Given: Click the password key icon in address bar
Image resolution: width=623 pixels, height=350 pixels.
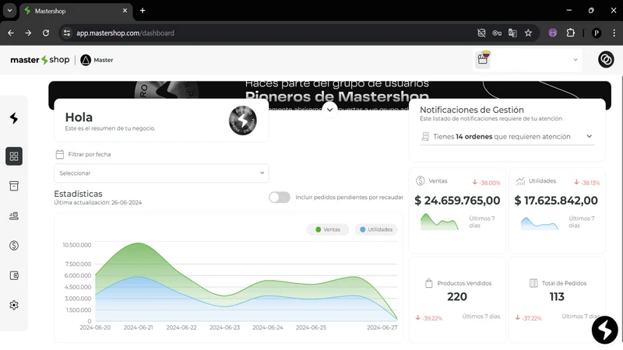Looking at the screenshot, I should coord(497,33).
